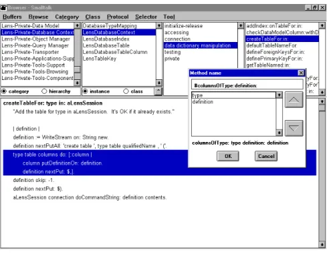Select the hierarchy radio button
The width and height of the screenshot is (327, 254).
44,91
